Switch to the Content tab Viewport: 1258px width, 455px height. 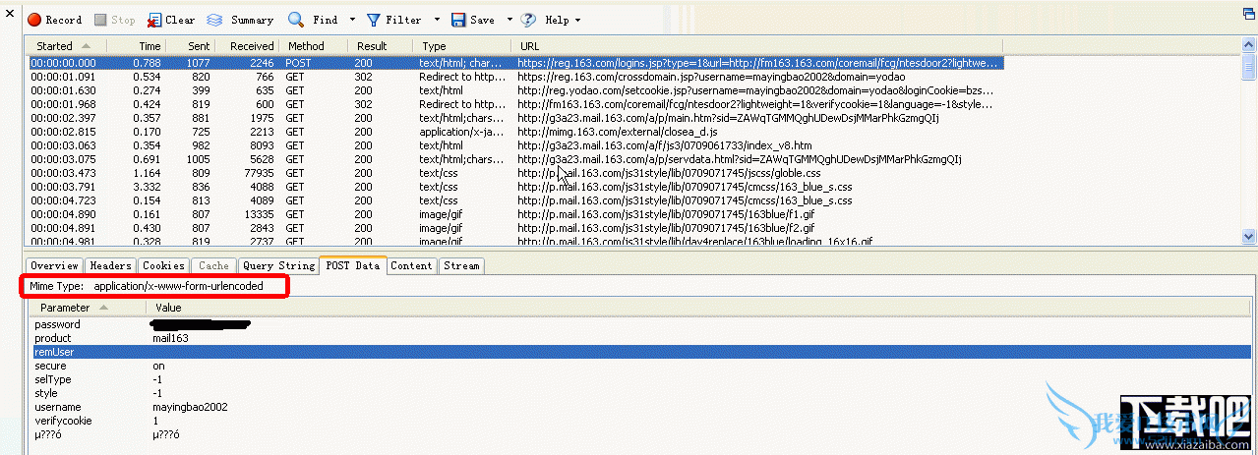click(411, 265)
